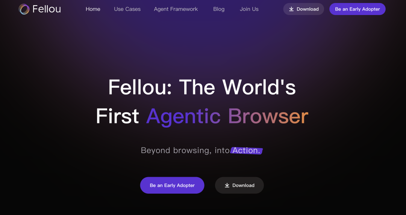Click the orange-tinted "Browser" headline word
The width and height of the screenshot is (406, 215).
(x=268, y=116)
